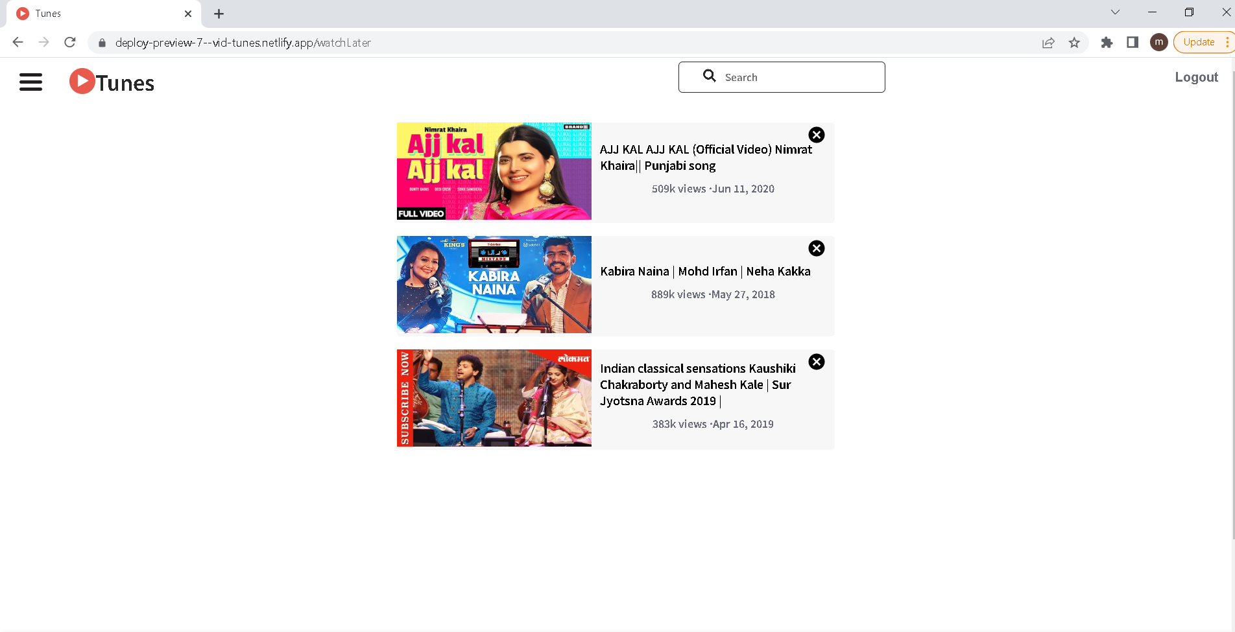This screenshot has width=1235, height=632.
Task: Open a new browser tab with plus button
Action: (219, 14)
